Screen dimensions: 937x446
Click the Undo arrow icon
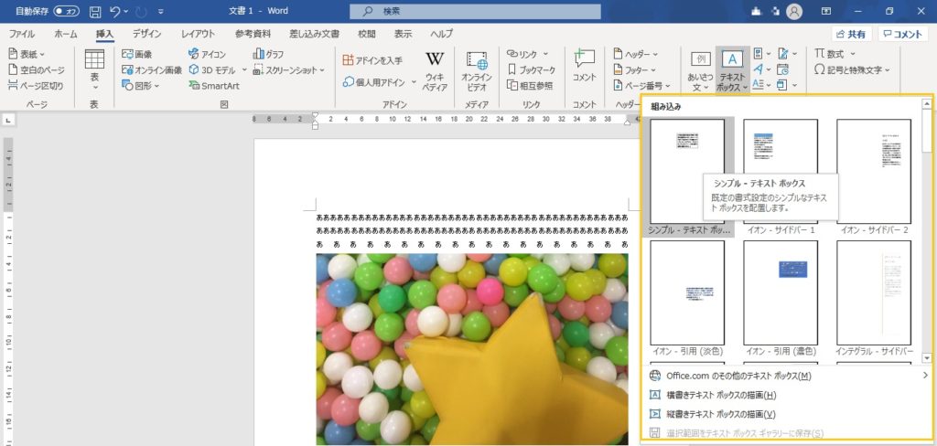click(115, 11)
